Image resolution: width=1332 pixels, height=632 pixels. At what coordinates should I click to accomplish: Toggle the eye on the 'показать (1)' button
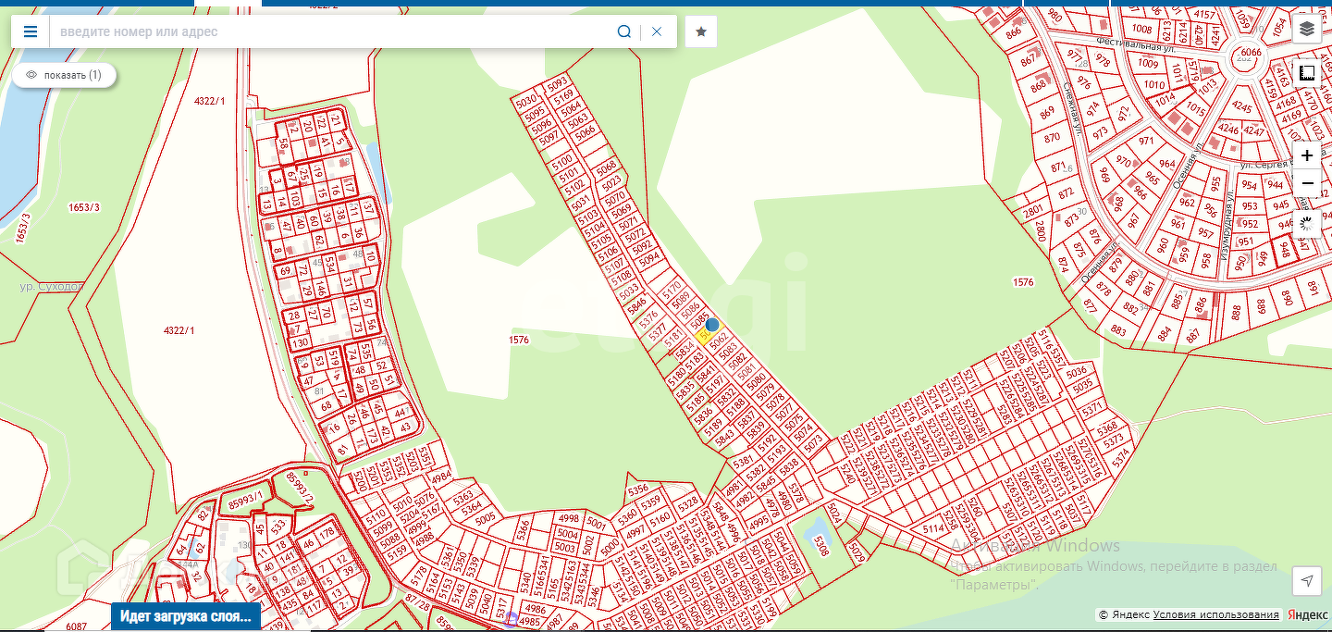click(x=31, y=75)
